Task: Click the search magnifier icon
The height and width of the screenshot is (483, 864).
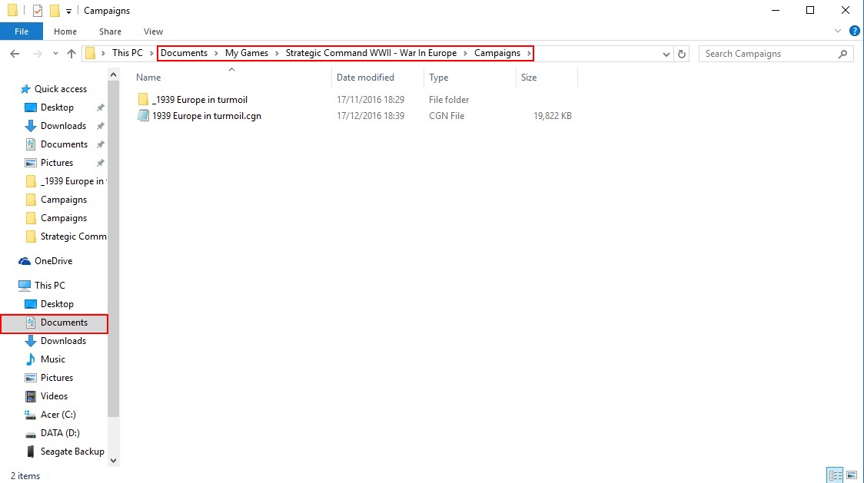Action: click(x=842, y=54)
